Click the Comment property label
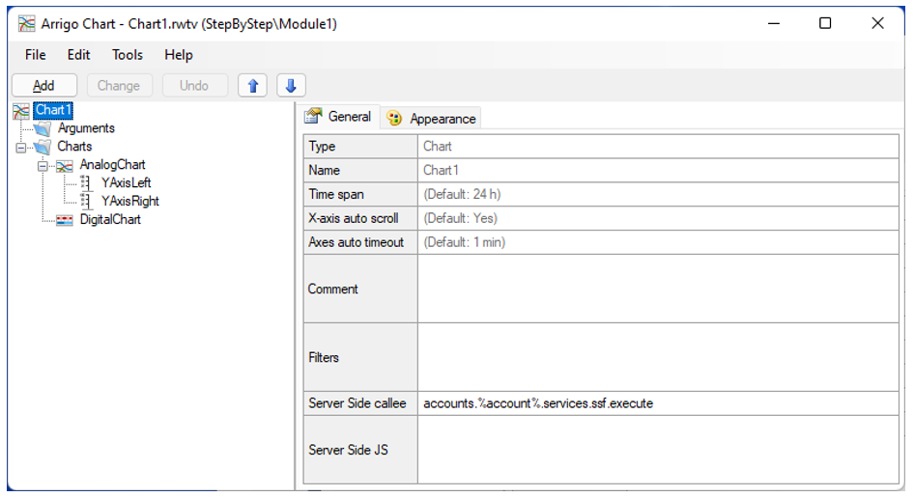The height and width of the screenshot is (497, 914). [x=360, y=289]
